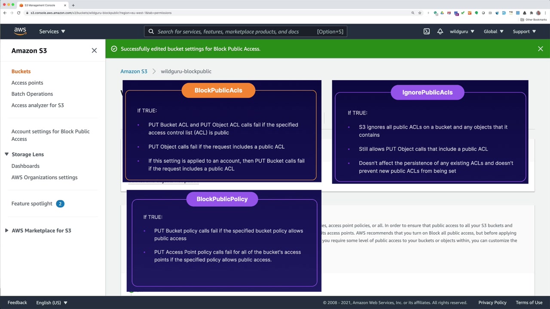This screenshot has width=550, height=309.
Task: Open the Services dropdown menu
Action: pyautogui.click(x=52, y=31)
